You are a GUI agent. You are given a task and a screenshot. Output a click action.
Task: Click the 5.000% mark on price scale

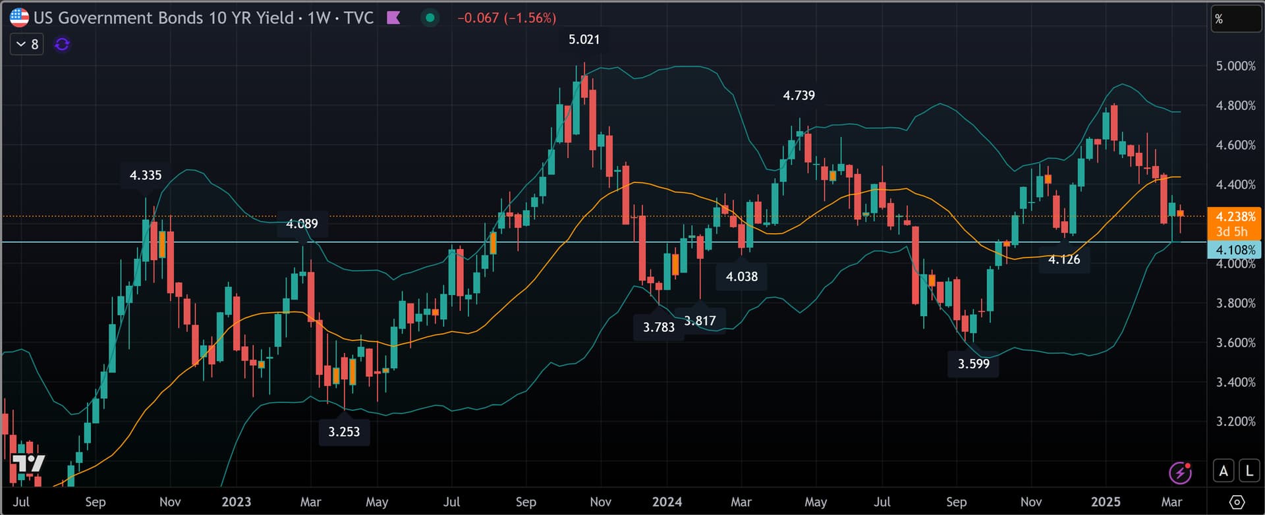1235,66
